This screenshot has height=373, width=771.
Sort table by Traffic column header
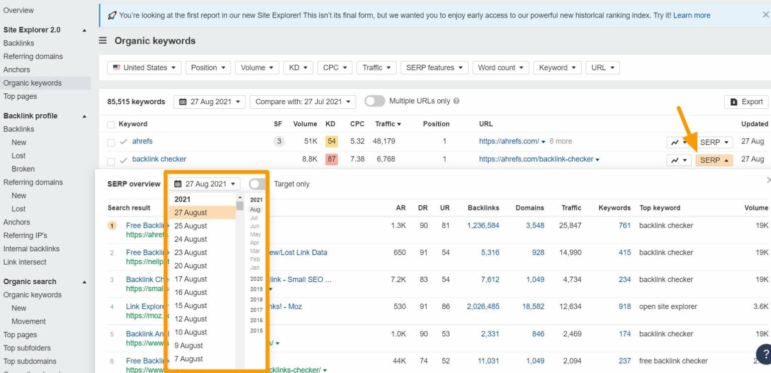pos(388,124)
